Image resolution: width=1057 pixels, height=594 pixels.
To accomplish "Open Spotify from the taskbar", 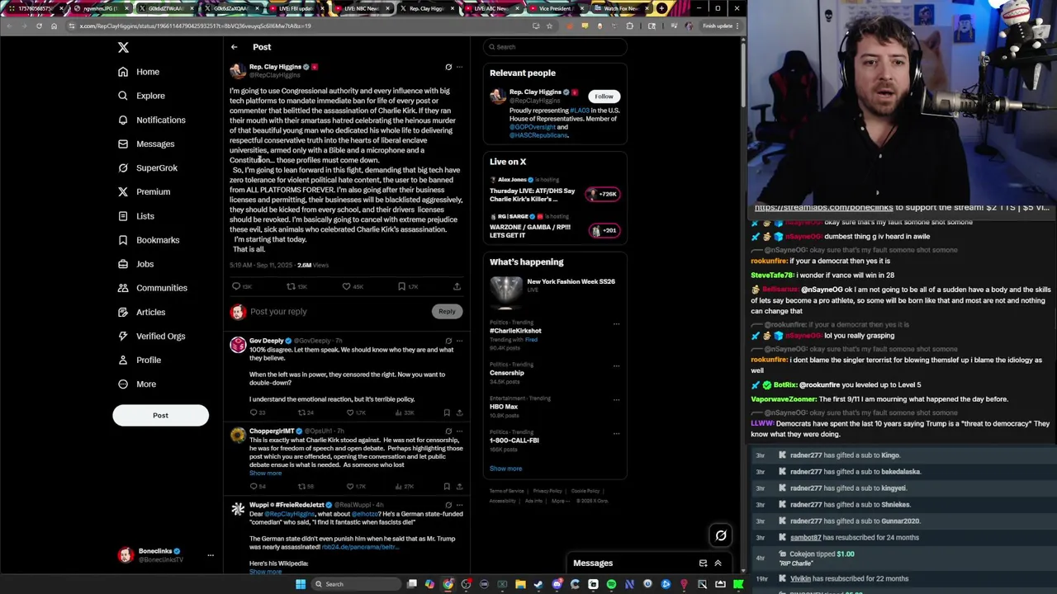I will [x=611, y=584].
